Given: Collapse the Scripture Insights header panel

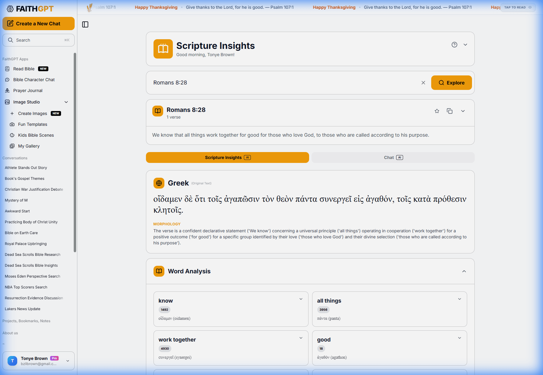Looking at the screenshot, I should [465, 45].
